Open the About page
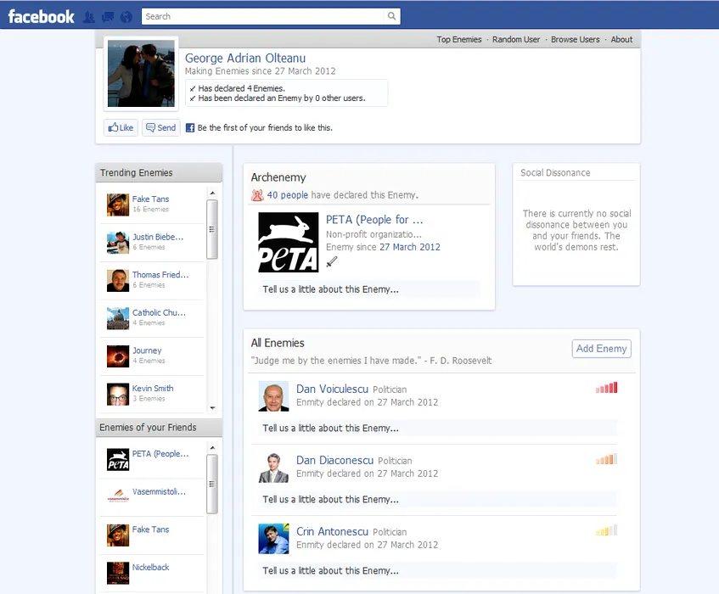This screenshot has height=594, width=719. pos(621,39)
